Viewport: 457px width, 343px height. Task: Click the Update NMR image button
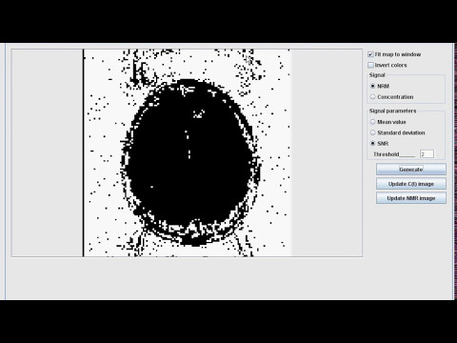click(x=411, y=198)
